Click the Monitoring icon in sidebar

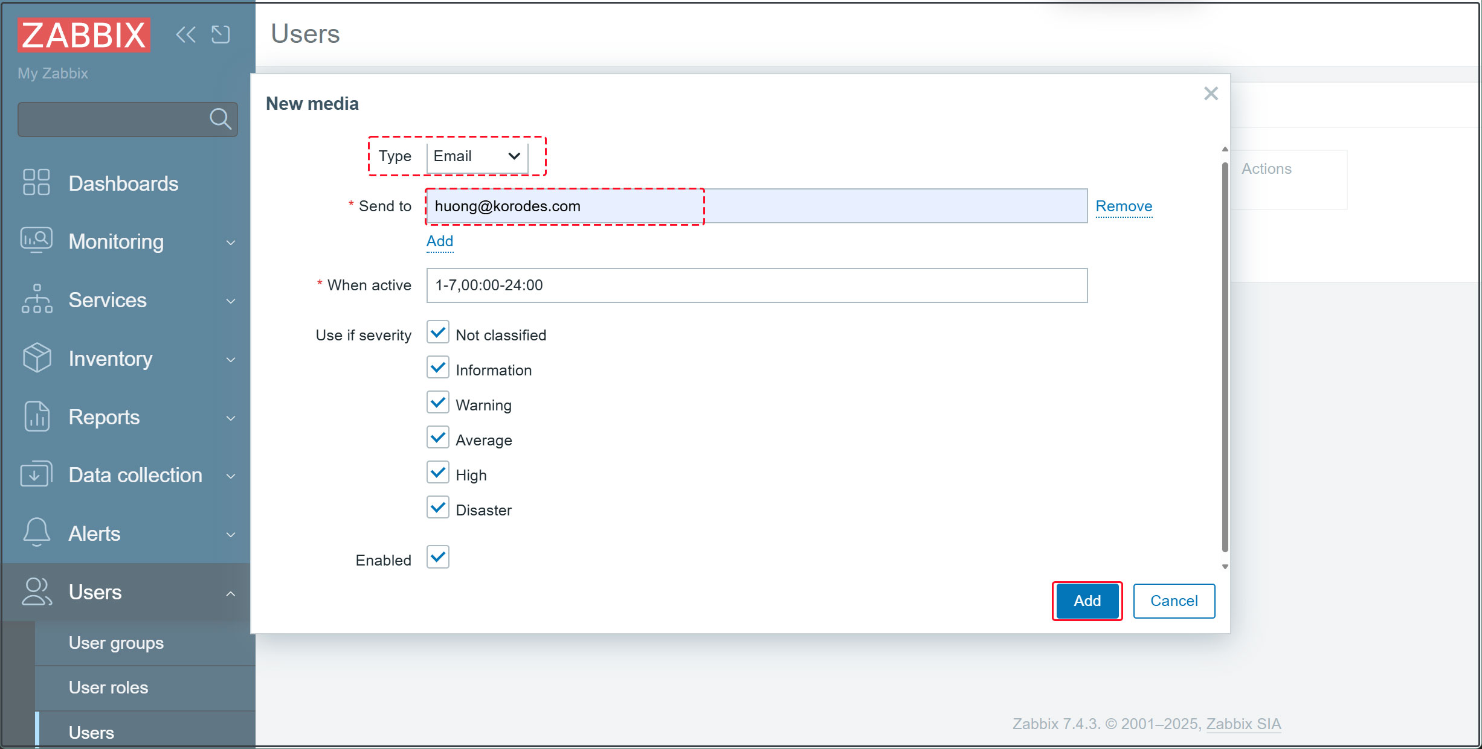pyautogui.click(x=36, y=240)
